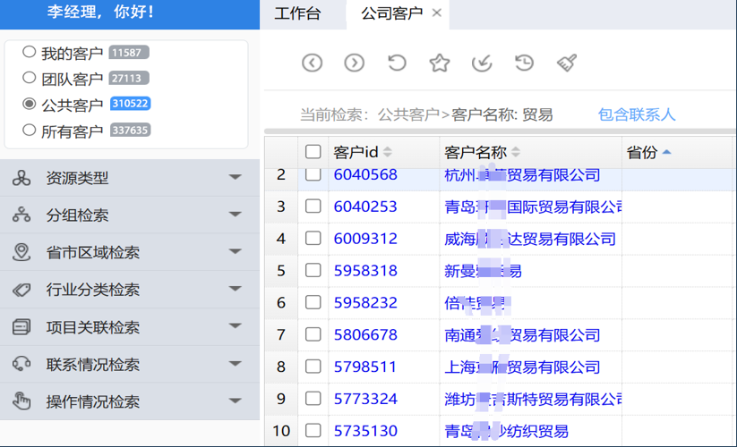Select the 我的客户 radio button

[x=30, y=53]
